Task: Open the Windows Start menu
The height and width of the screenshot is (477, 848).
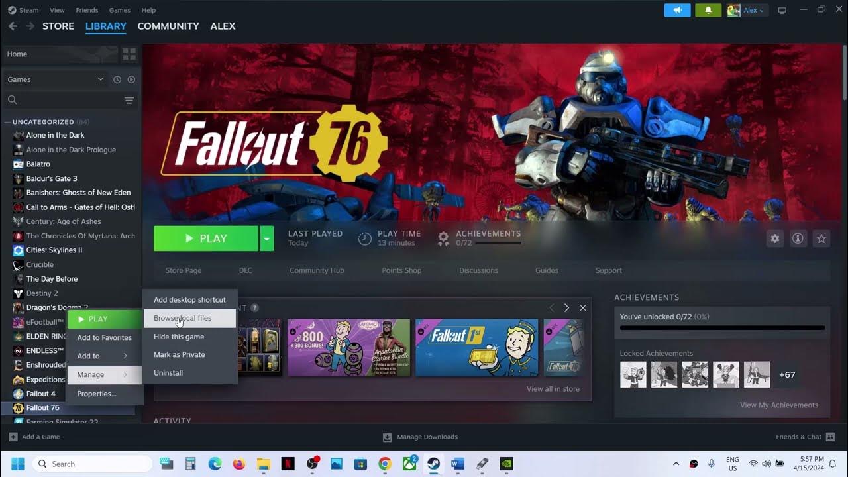Action: [17, 464]
